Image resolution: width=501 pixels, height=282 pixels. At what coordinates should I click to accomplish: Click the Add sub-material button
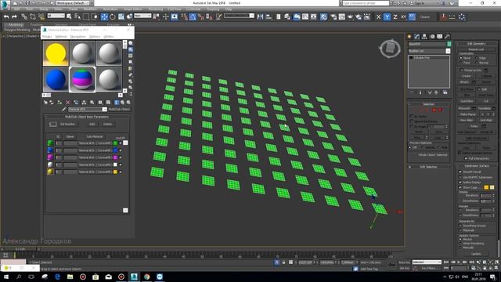(x=92, y=124)
